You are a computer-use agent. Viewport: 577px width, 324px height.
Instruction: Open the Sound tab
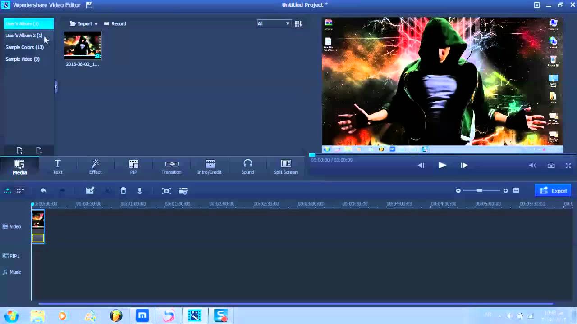click(x=247, y=167)
